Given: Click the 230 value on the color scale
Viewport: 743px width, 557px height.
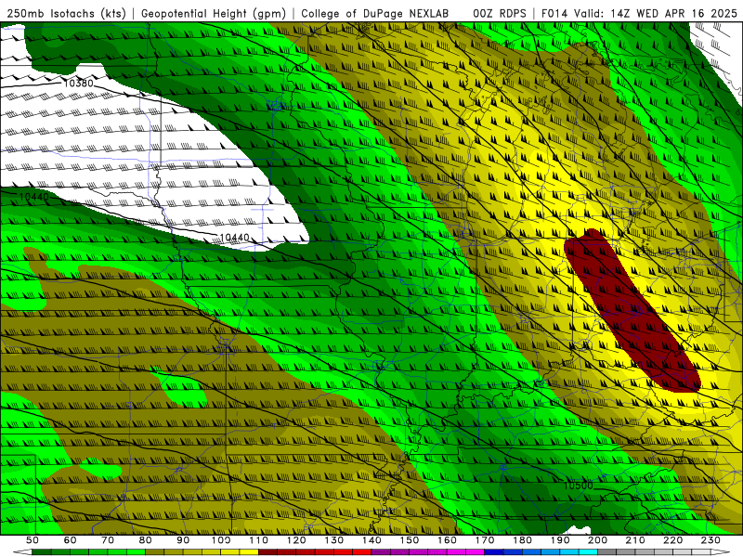Looking at the screenshot, I should tap(711, 540).
